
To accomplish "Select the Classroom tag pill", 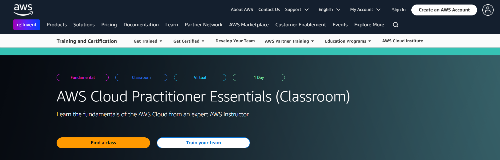I will point(141,77).
